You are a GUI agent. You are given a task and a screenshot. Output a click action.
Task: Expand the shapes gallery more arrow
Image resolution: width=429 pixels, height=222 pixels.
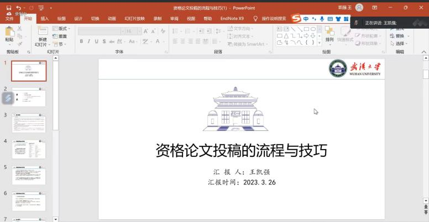pyautogui.click(x=320, y=43)
